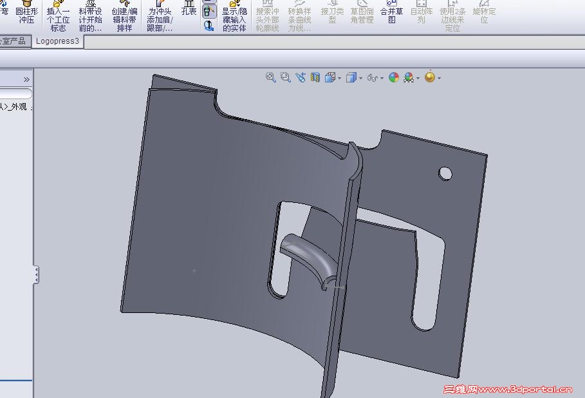Click Previous View icon
The height and width of the screenshot is (398, 585).
(301, 77)
